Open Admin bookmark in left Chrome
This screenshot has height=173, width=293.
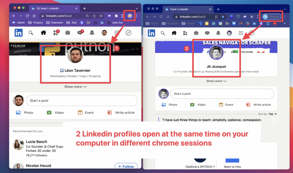18,23
